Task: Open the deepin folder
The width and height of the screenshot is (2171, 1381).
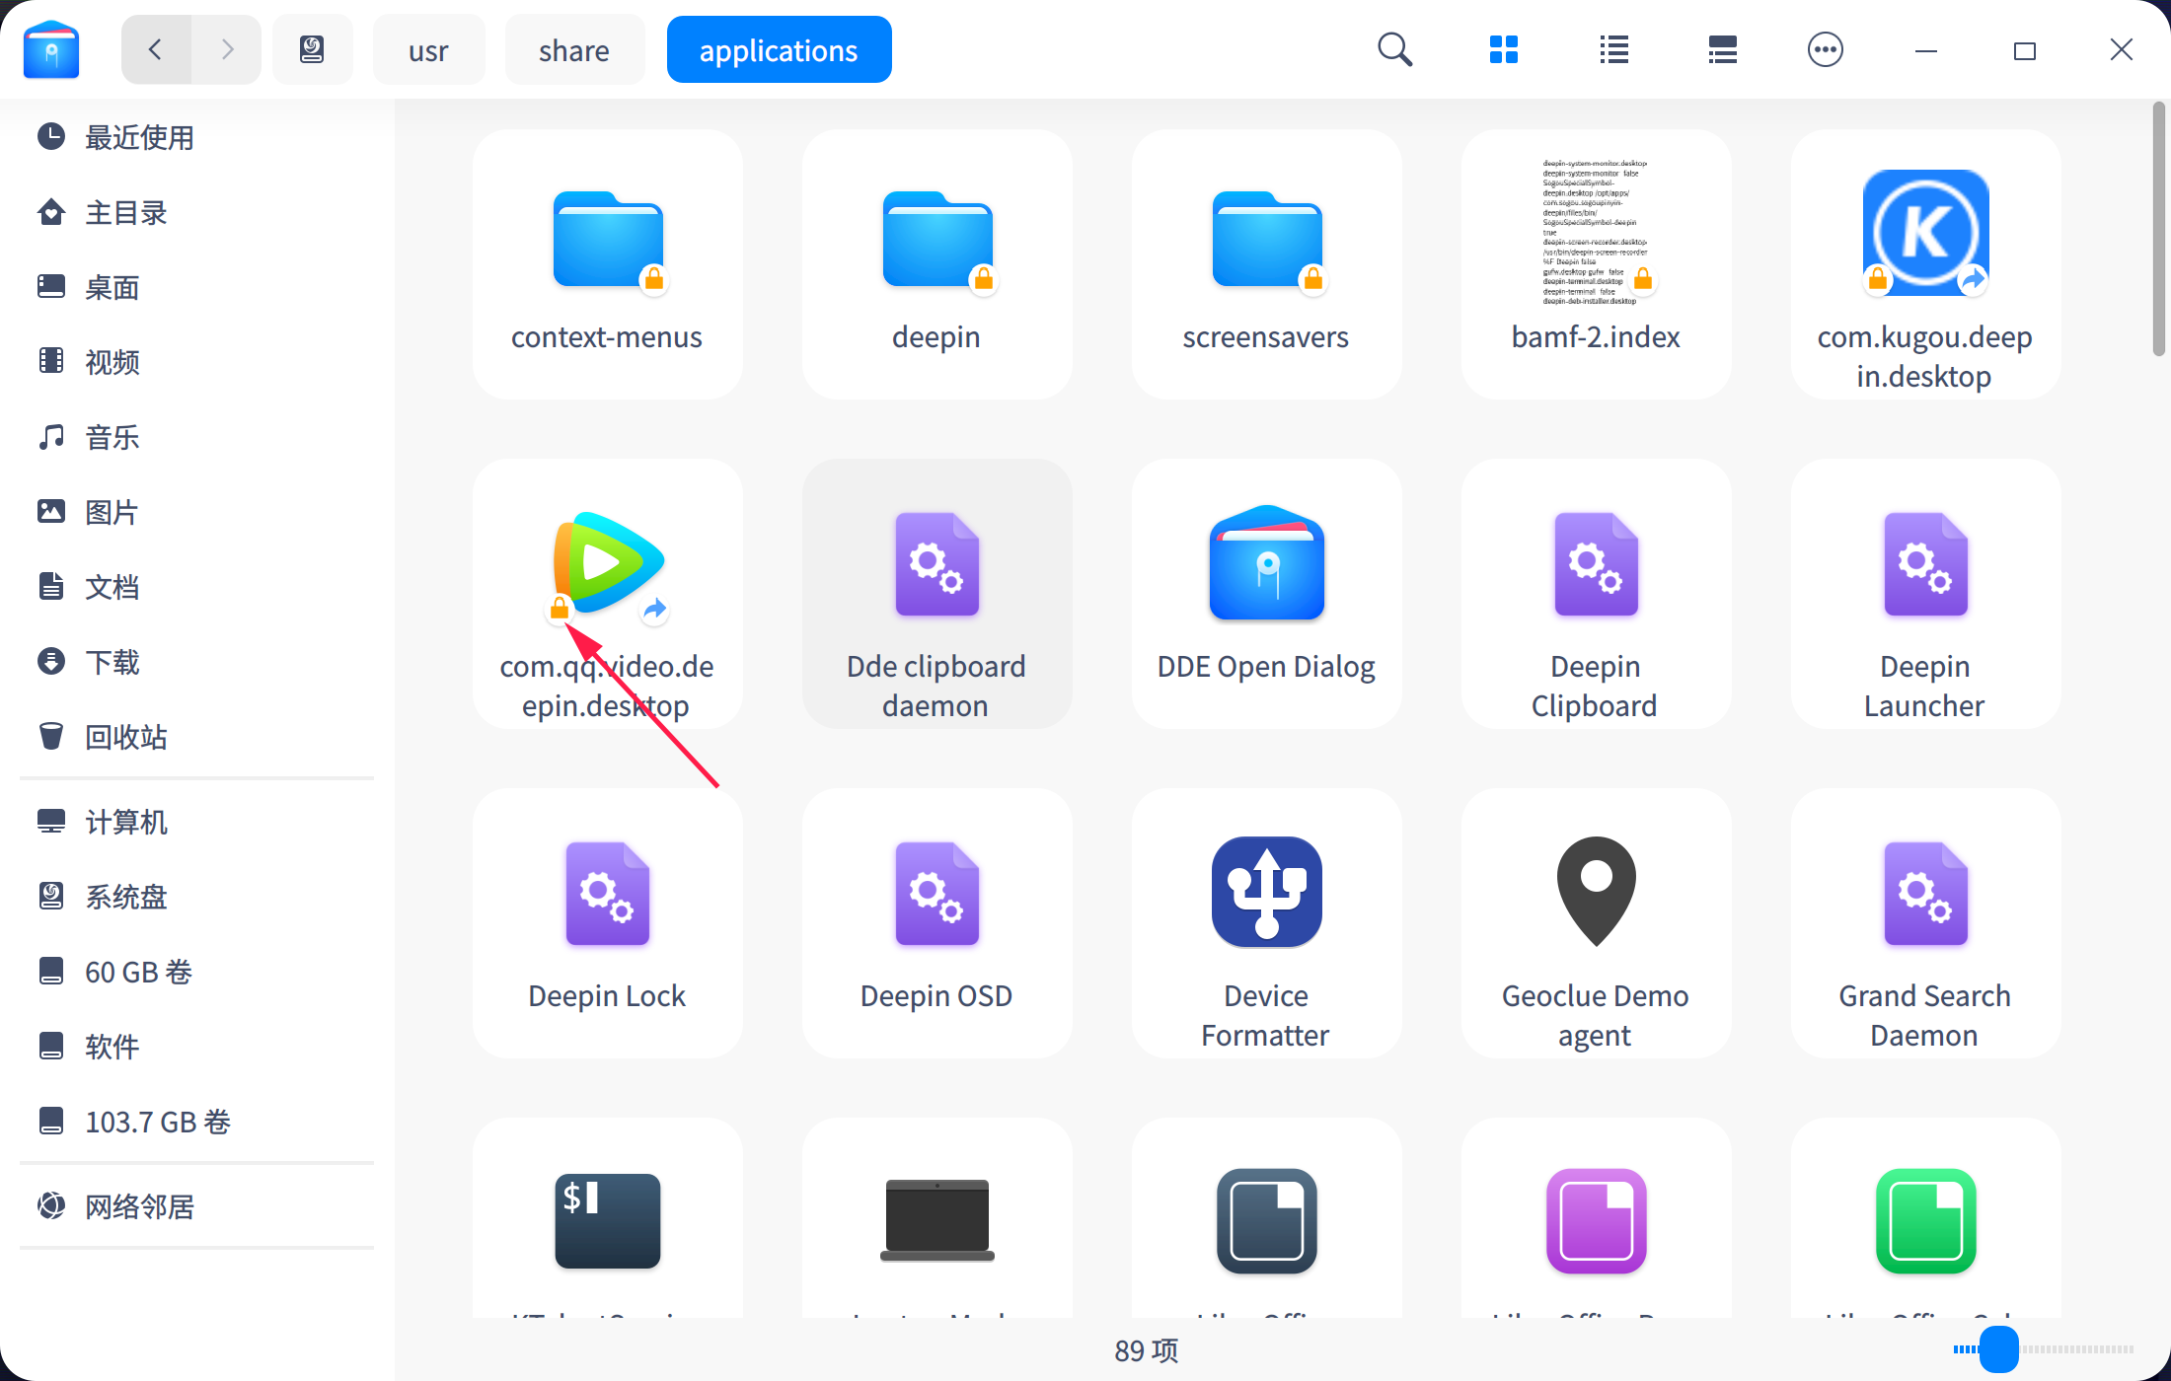Action: (x=936, y=261)
